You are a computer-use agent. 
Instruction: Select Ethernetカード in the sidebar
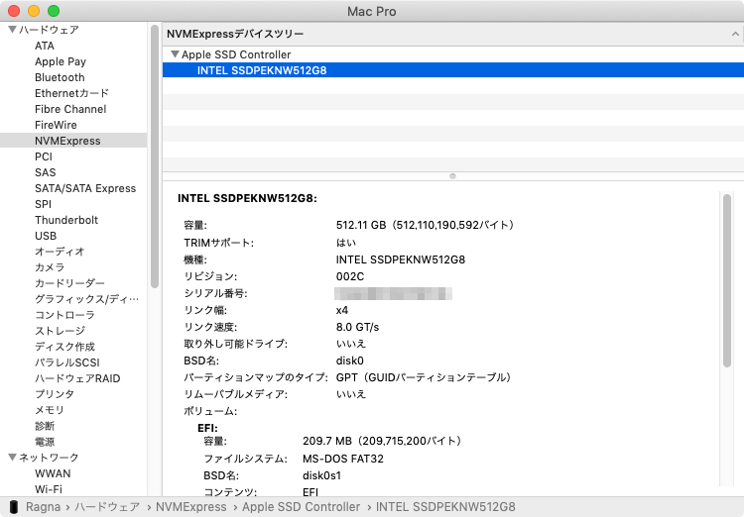pos(71,93)
